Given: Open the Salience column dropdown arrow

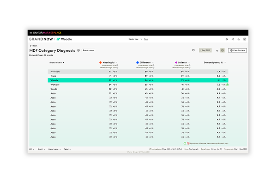Looking at the screenshot, I should click(x=189, y=63).
